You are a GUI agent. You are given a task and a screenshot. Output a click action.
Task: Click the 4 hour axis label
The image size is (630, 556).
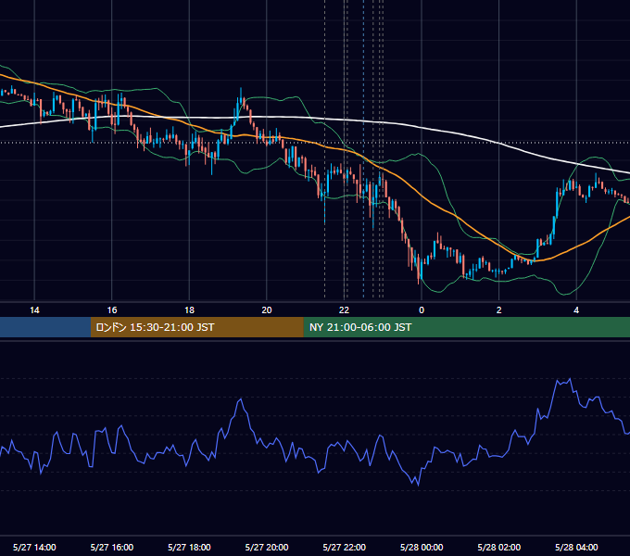tap(576, 310)
